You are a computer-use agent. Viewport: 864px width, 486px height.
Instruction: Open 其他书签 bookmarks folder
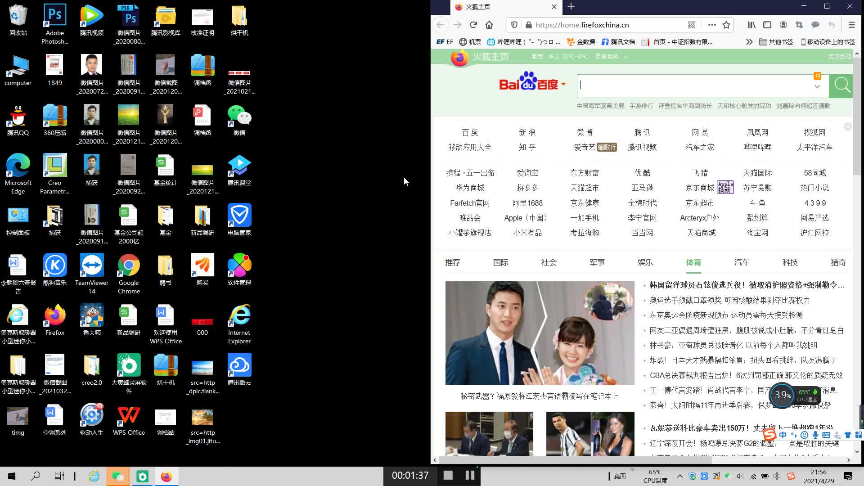click(x=776, y=42)
